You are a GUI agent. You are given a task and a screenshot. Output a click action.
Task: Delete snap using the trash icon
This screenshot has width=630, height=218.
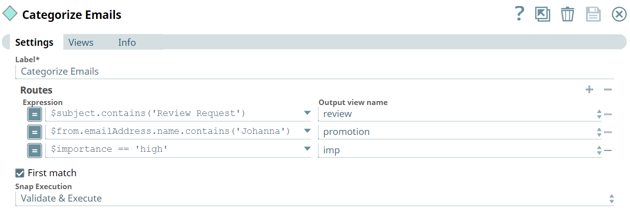pos(568,14)
